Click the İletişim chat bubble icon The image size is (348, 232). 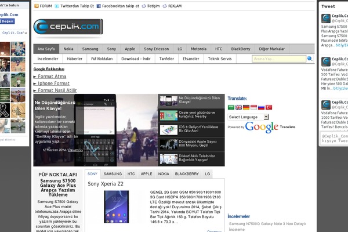[144, 6]
